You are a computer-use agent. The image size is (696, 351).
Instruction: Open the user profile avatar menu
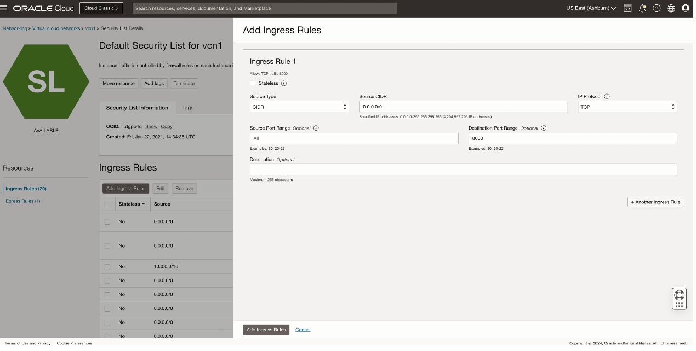click(686, 8)
